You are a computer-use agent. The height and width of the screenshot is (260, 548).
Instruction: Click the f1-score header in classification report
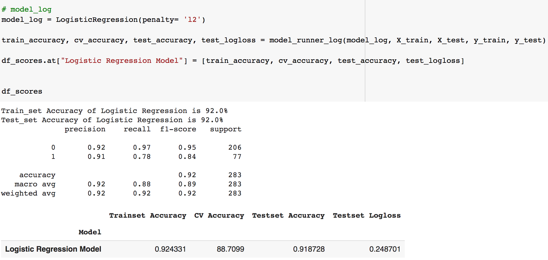[178, 129]
